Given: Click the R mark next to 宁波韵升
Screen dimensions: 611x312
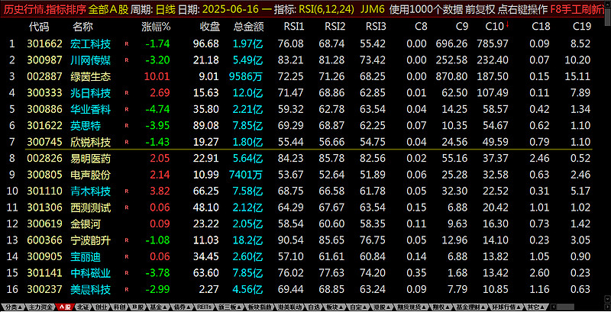Looking at the screenshot, I should pos(126,241).
